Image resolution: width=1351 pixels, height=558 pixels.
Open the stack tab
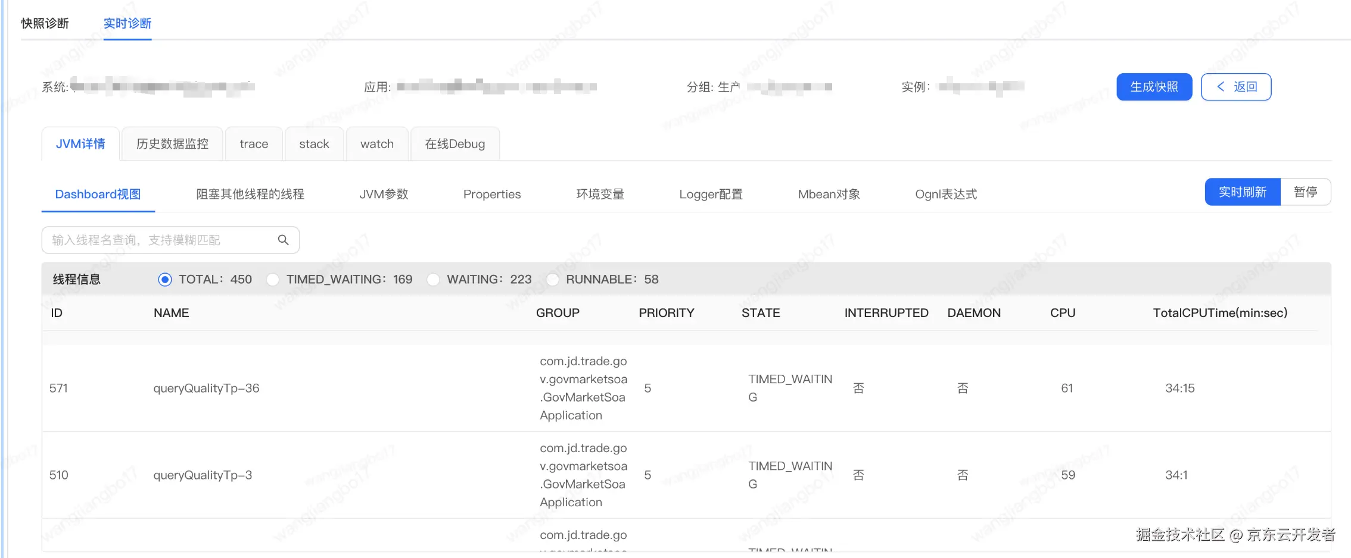coord(314,144)
